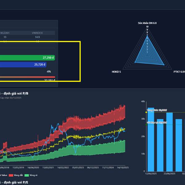Click the radar chart's bottom-left HĐKD vertex dot
The height and width of the screenshot is (185, 185).
click(135, 62)
